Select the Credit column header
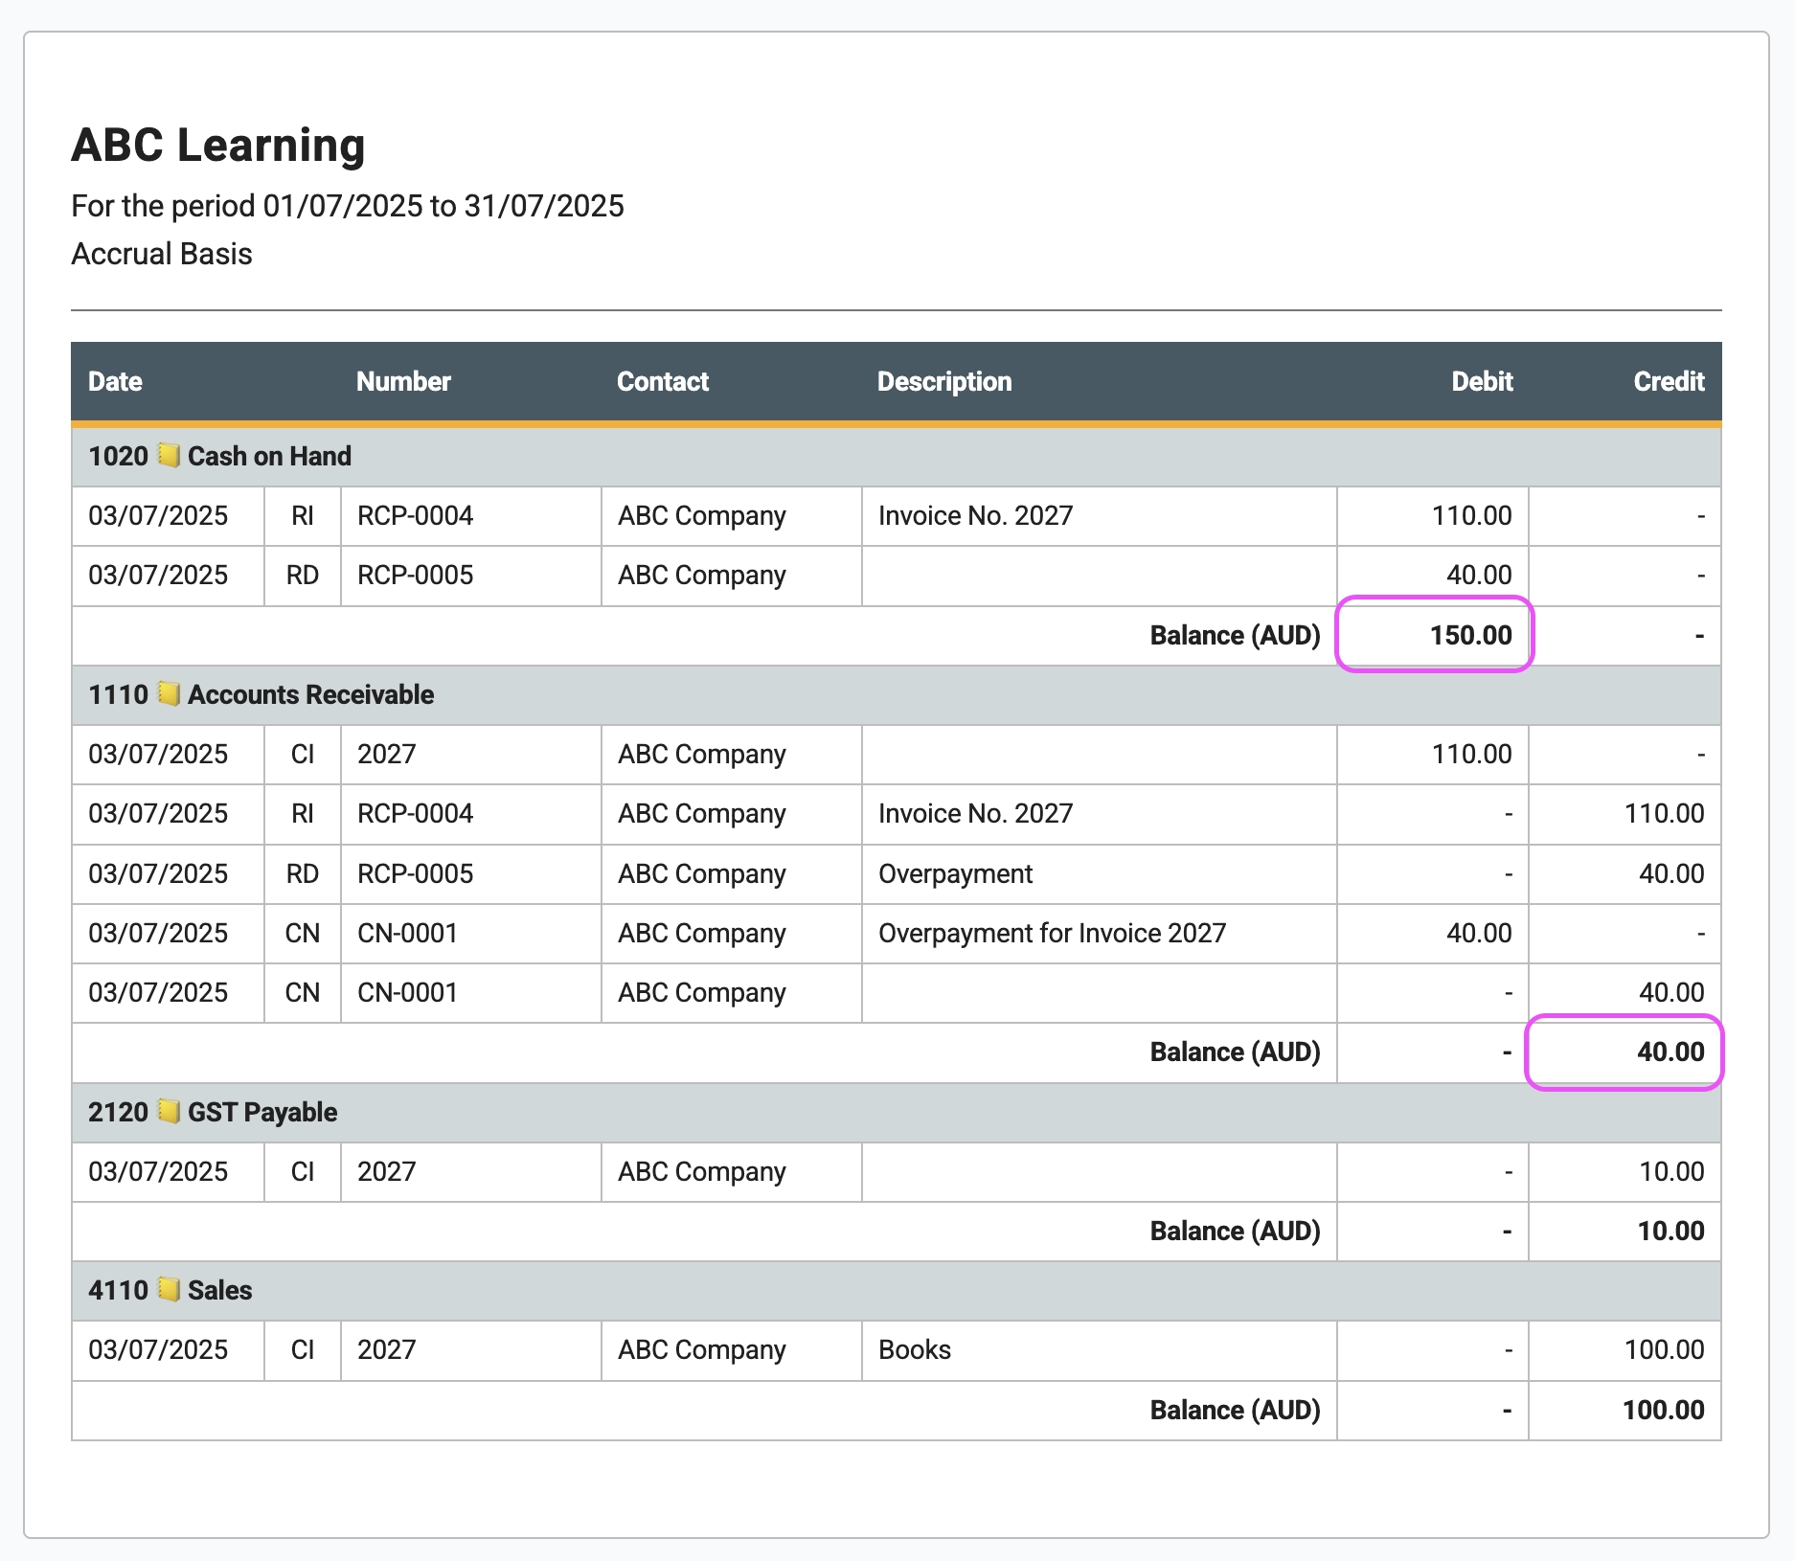This screenshot has height=1561, width=1795. tap(1669, 381)
